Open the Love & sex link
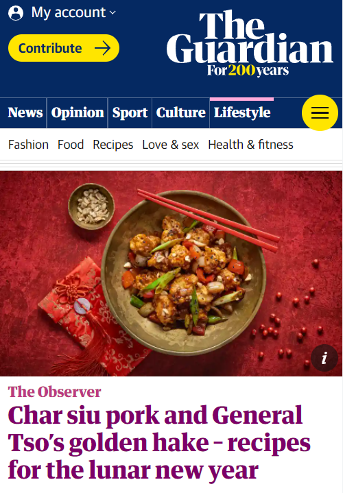The width and height of the screenshot is (343, 493). click(171, 145)
